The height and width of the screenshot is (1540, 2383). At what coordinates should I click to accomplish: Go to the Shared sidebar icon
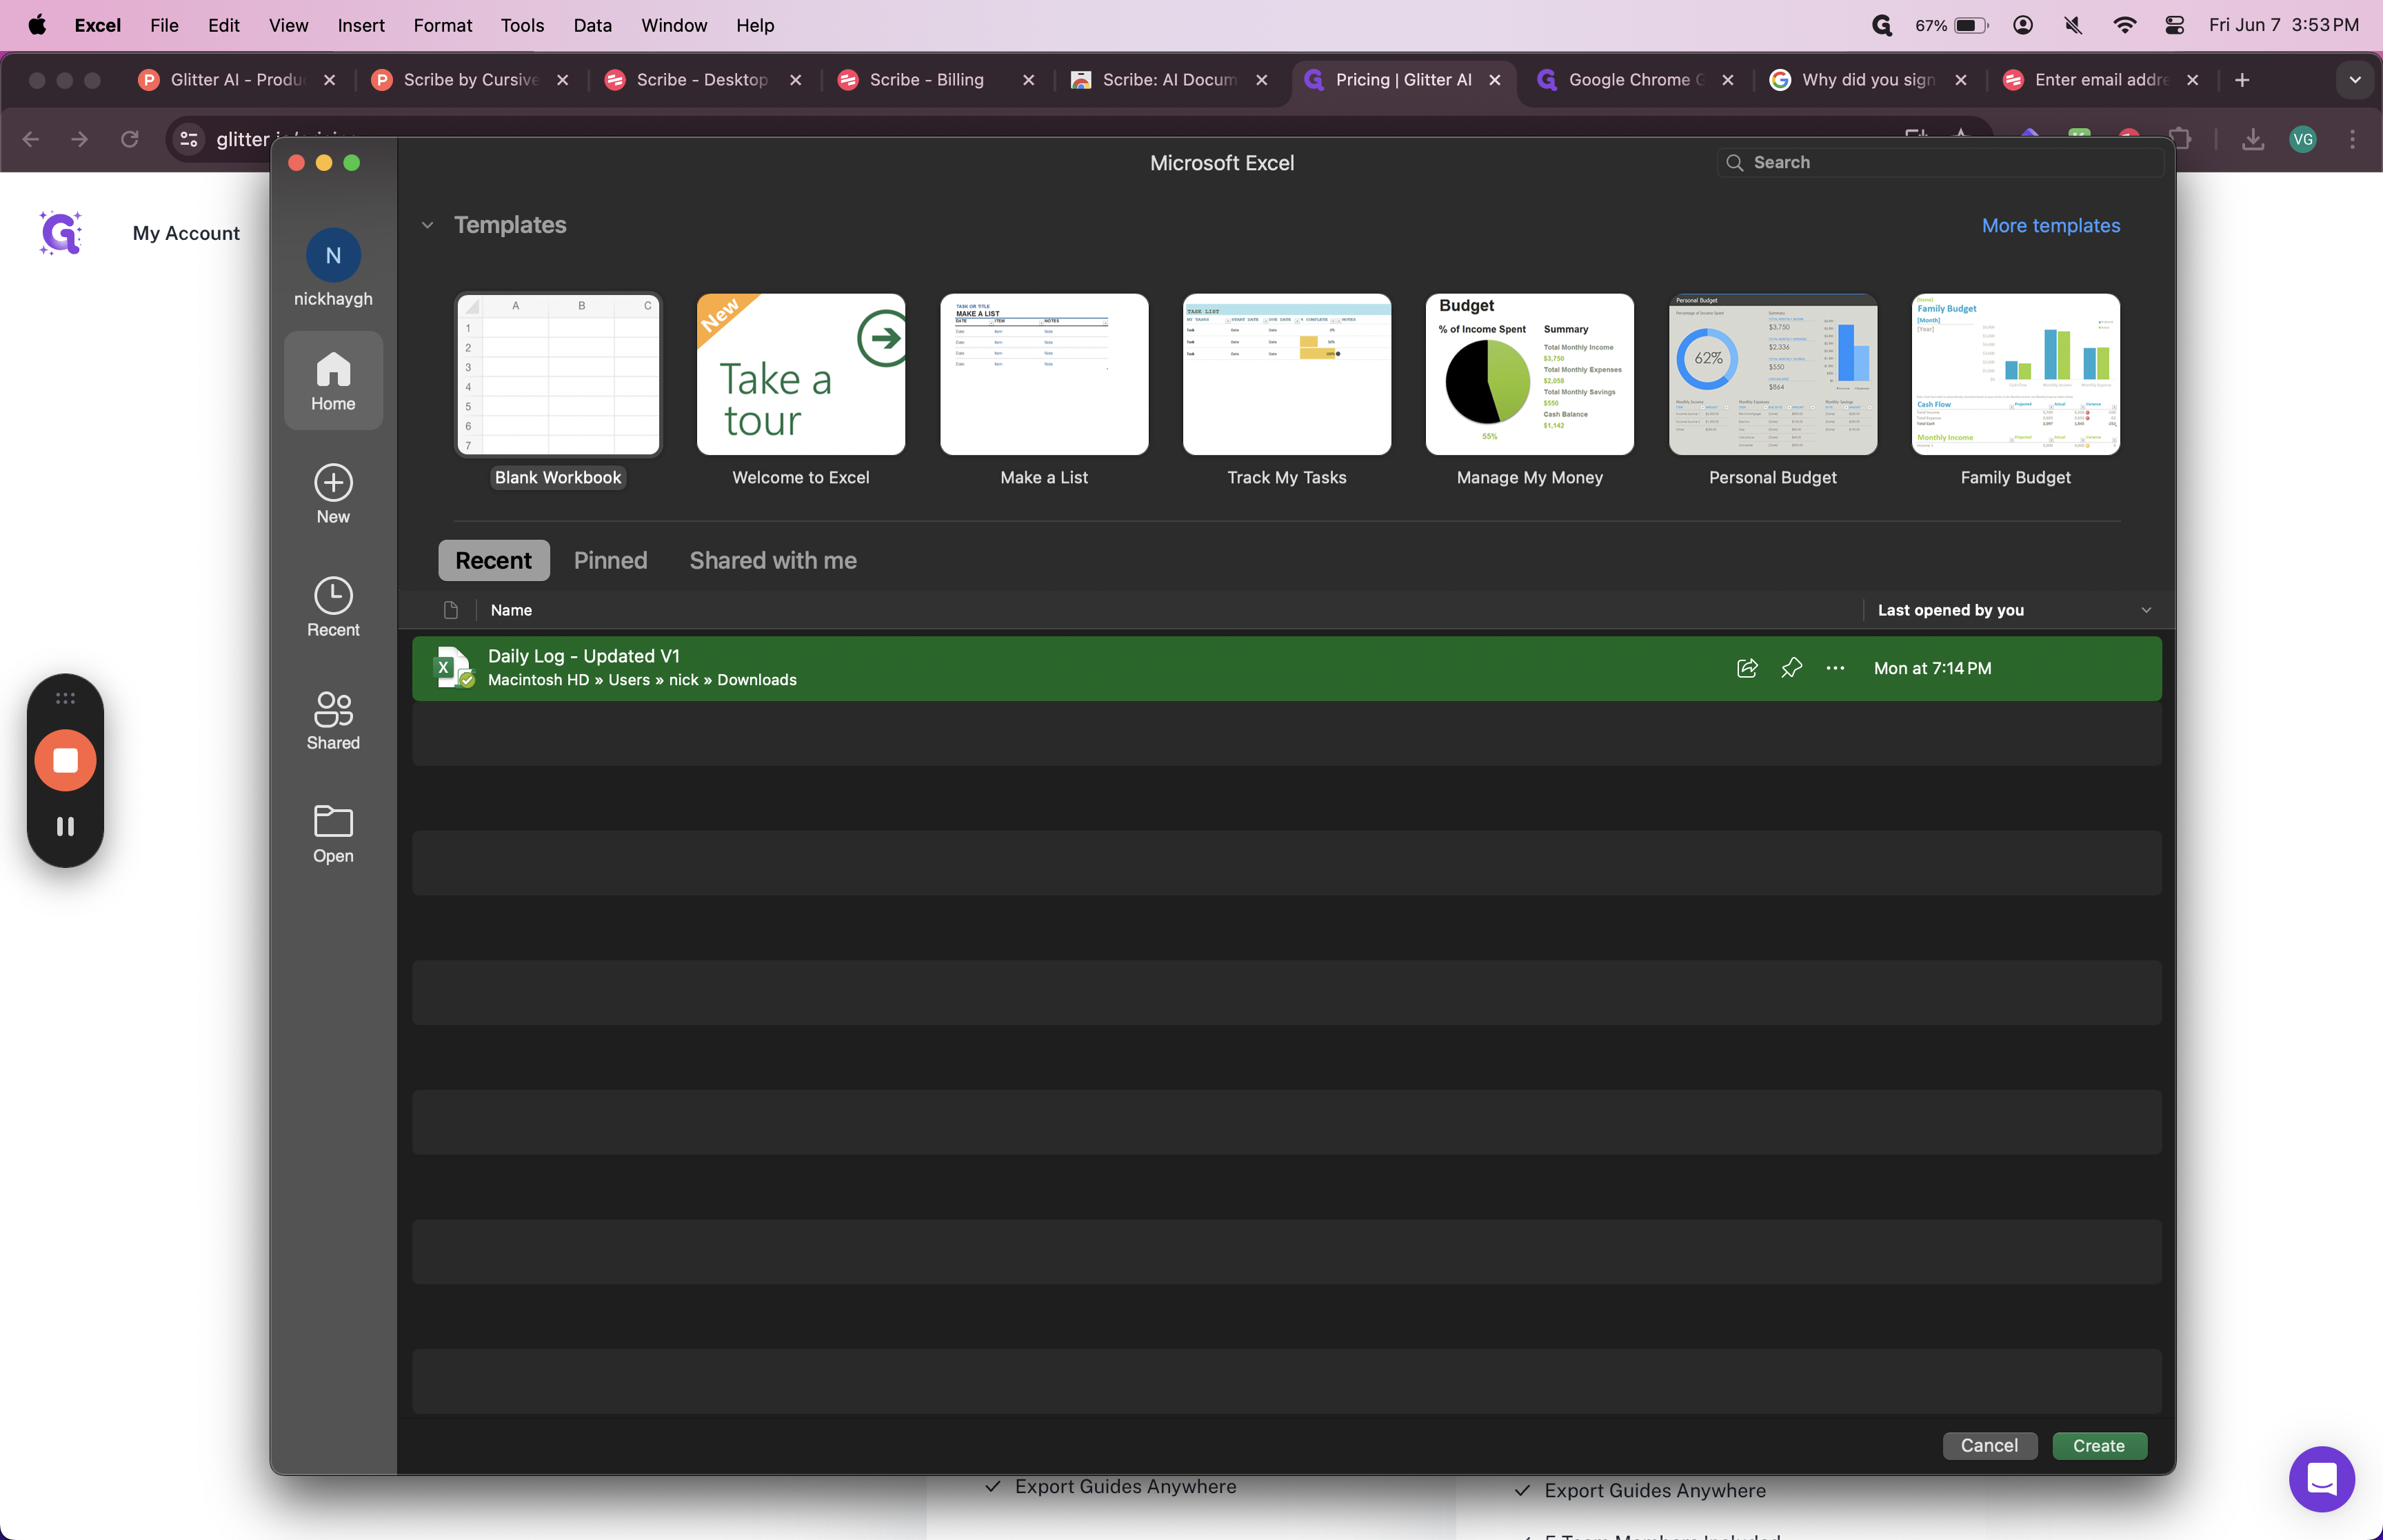click(x=333, y=720)
